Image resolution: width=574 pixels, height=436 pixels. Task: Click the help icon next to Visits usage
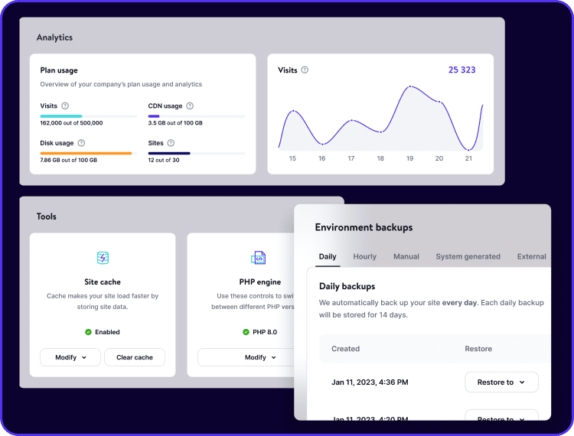[65, 106]
